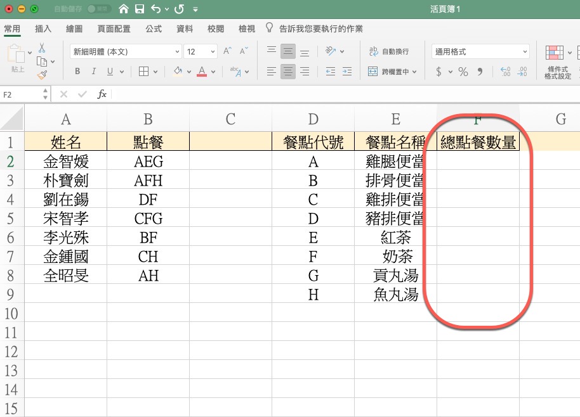580x417 pixels.
Task: Switch to the 繪圖 tab
Action: tap(74, 29)
